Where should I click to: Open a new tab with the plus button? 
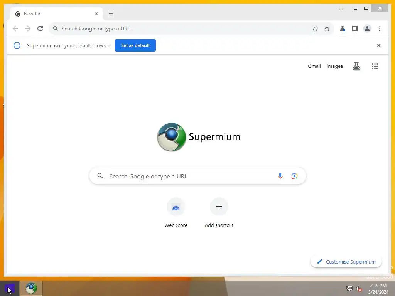pos(111,14)
